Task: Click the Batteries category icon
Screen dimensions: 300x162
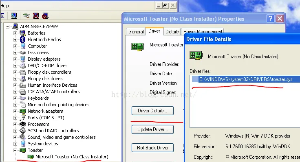Action: coord(22,33)
